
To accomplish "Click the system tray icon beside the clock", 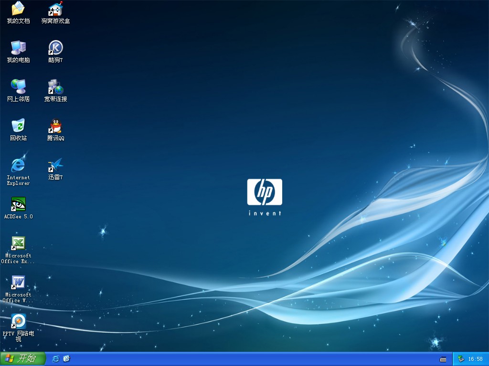I will pyautogui.click(x=461, y=359).
